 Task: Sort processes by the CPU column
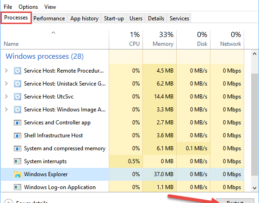click(x=126, y=40)
